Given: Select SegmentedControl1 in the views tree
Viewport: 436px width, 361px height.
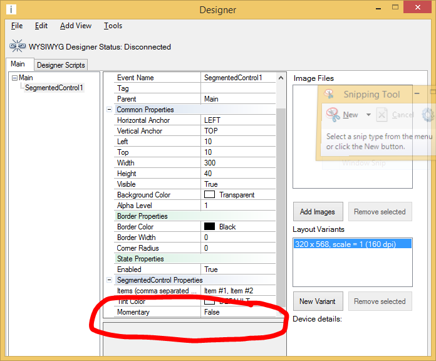Looking at the screenshot, I should [x=53, y=88].
